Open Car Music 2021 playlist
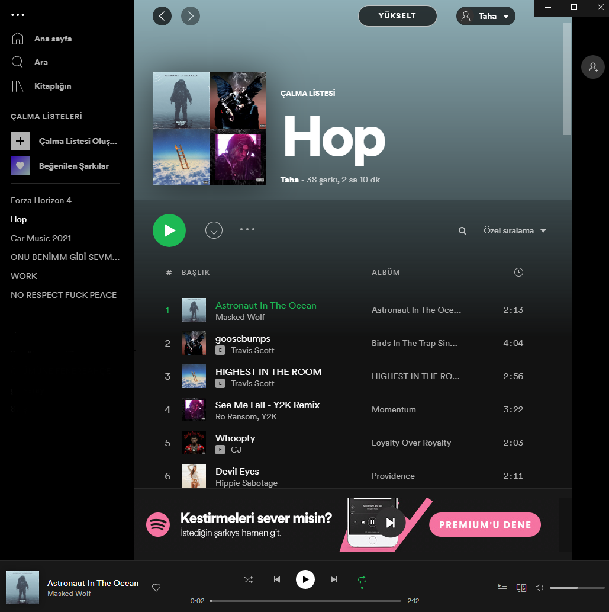Image resolution: width=609 pixels, height=612 pixels. point(41,238)
